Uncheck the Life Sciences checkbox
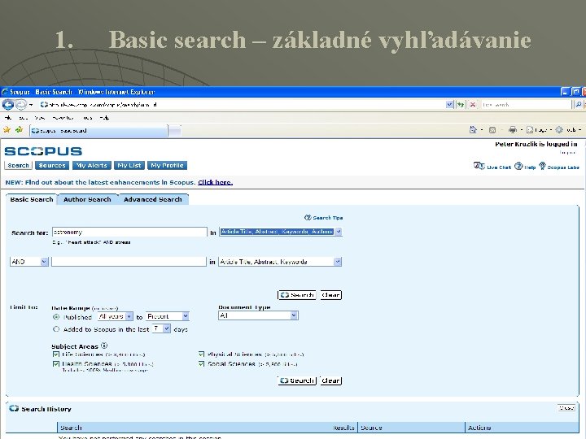 [56, 354]
